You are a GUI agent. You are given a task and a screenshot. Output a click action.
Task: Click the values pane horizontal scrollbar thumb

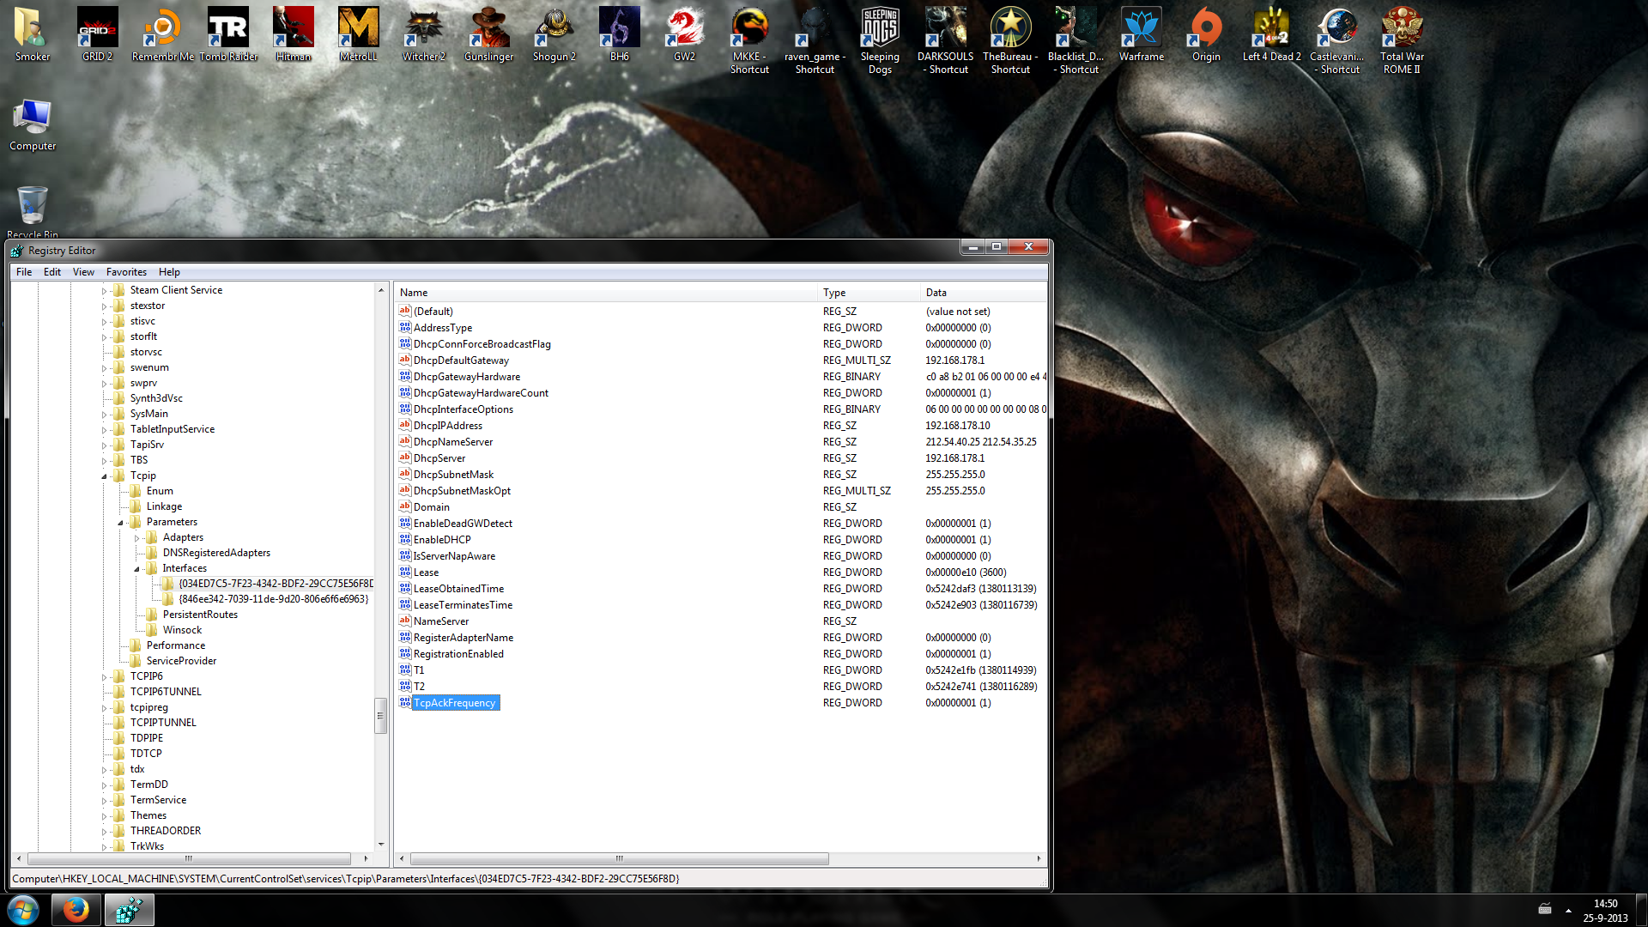pyautogui.click(x=619, y=858)
